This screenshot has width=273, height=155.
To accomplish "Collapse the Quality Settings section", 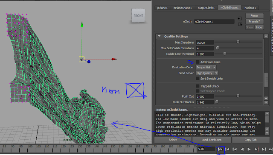I will 159,36.
